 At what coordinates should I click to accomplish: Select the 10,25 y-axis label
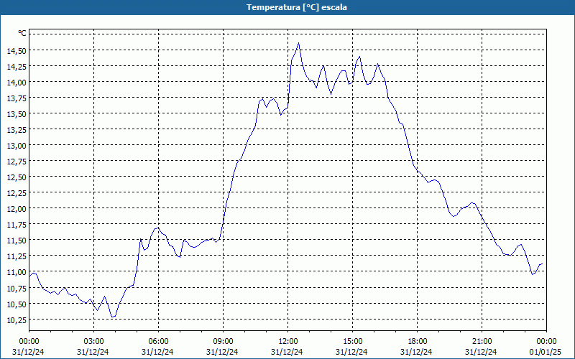coord(17,320)
